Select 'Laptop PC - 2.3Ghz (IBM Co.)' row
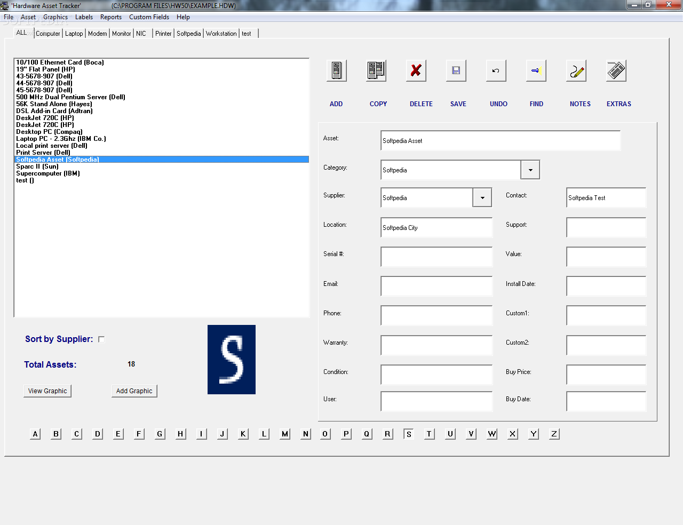683x525 pixels. 161,139
